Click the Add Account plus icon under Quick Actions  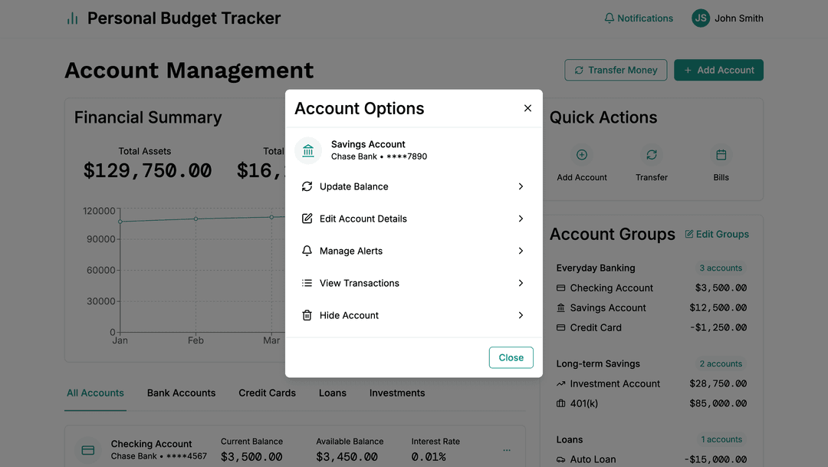tap(582, 155)
